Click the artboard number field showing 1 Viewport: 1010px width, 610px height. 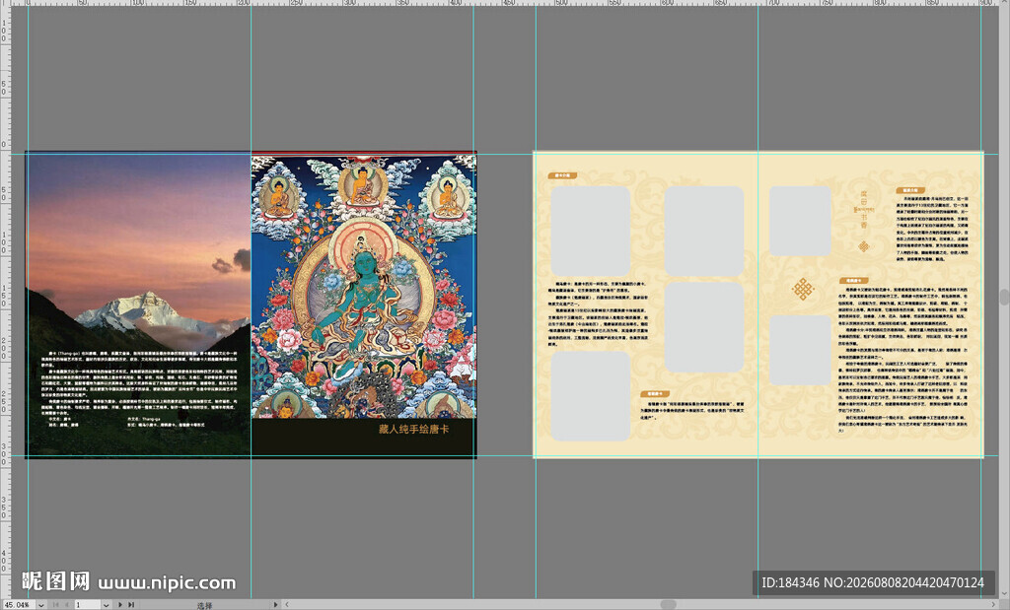tap(87, 605)
